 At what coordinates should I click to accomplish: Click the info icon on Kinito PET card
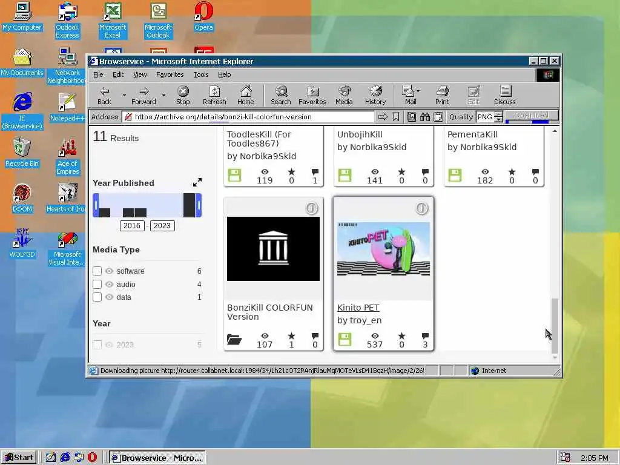(x=422, y=208)
